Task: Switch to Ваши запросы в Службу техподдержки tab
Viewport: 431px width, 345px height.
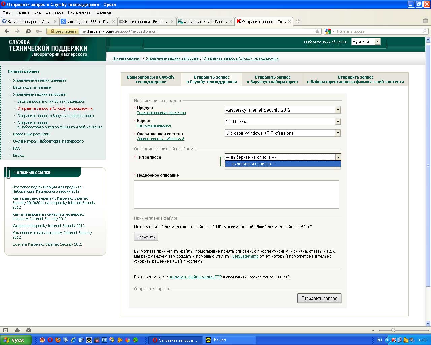Action: coord(151,79)
